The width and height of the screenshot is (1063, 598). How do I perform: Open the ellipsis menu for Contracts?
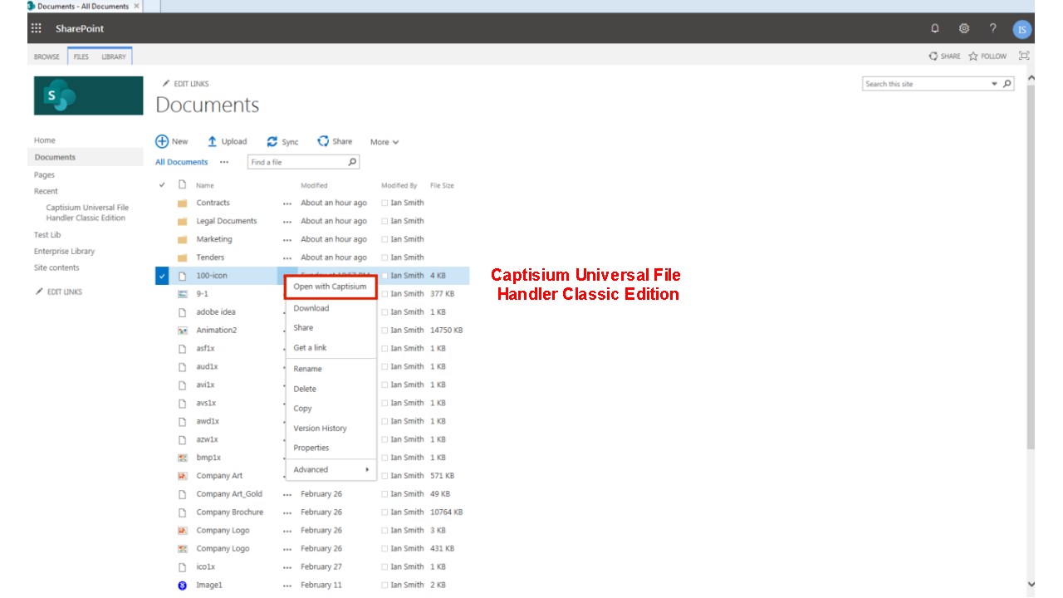tap(287, 203)
